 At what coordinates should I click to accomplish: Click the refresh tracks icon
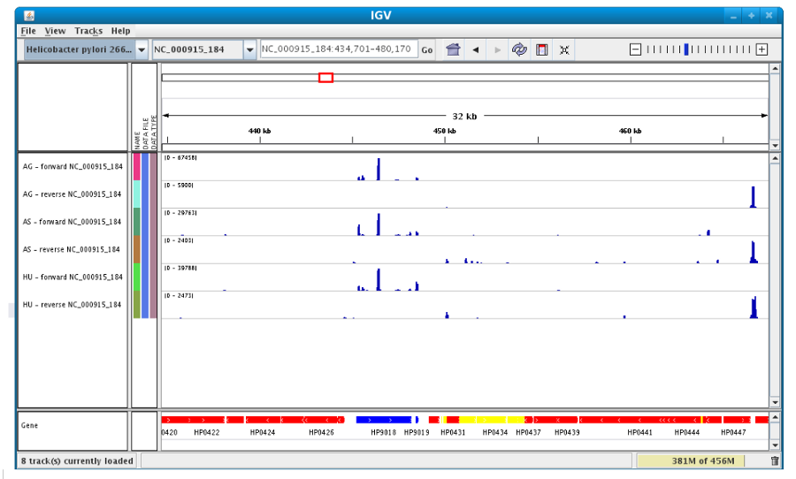[519, 49]
